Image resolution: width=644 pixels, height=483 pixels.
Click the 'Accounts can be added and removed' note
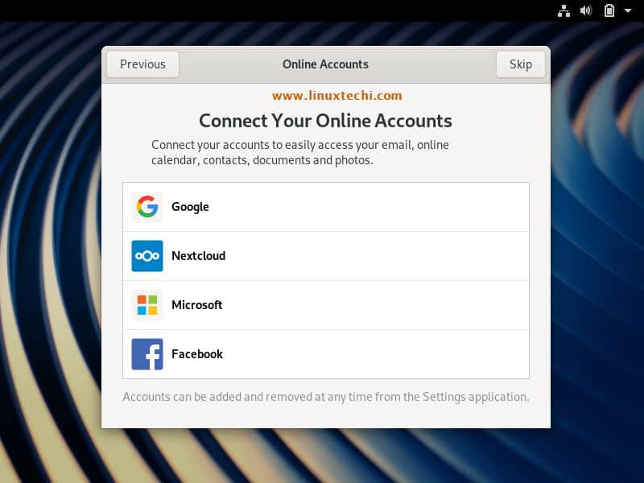tap(326, 397)
